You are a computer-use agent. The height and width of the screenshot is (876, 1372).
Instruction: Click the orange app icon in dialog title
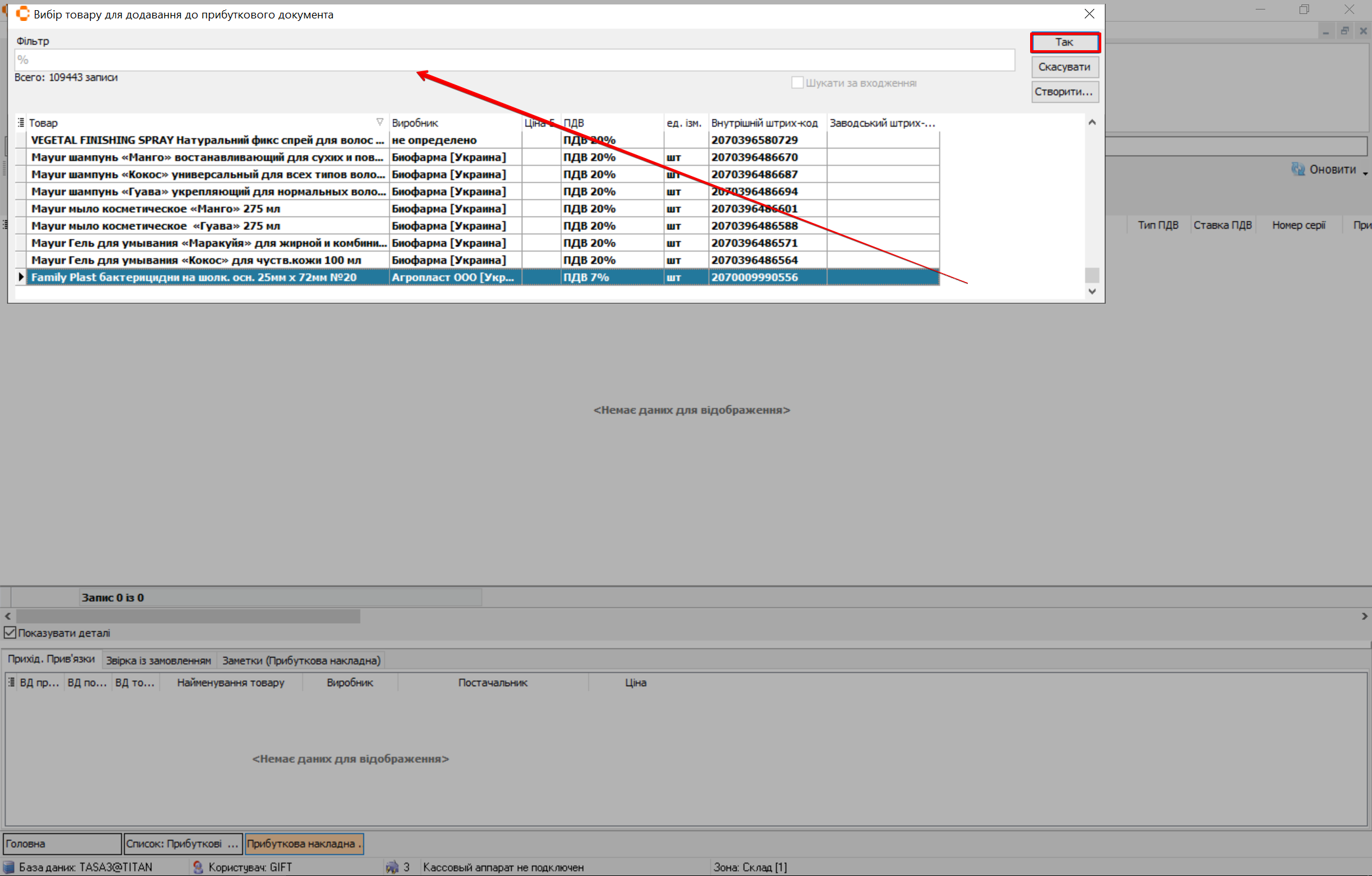23,14
